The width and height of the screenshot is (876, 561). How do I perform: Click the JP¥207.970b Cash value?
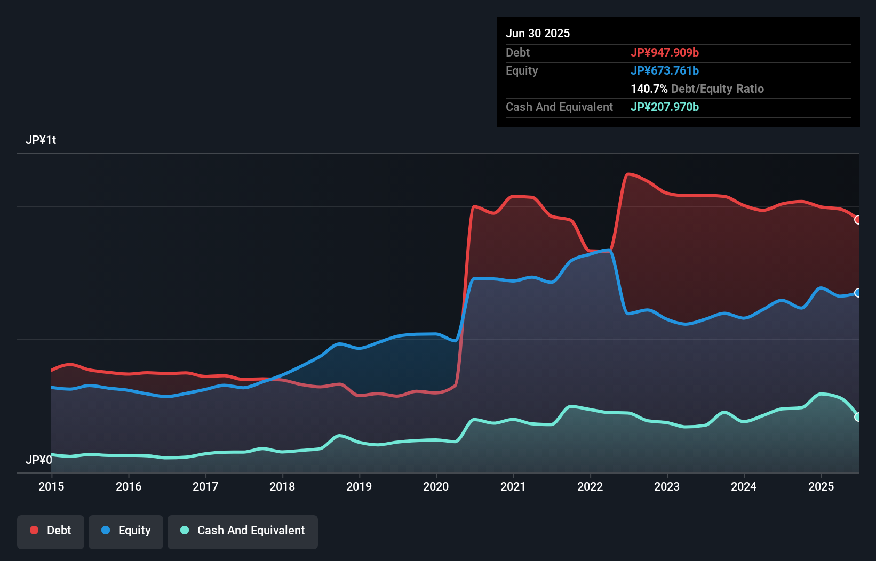(x=665, y=107)
